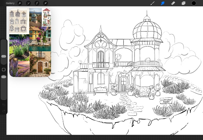Viewport: 203px width, 140px height.
Task: Select the Eraser tool
Action: point(173,3)
